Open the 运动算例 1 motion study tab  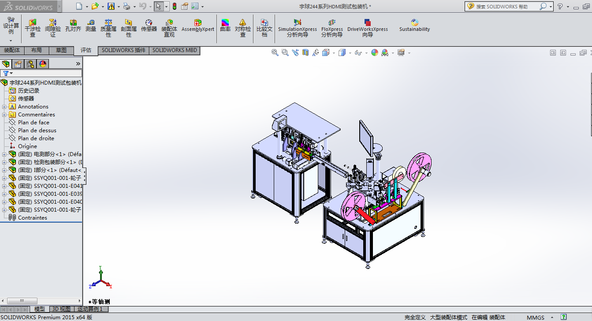coord(90,309)
